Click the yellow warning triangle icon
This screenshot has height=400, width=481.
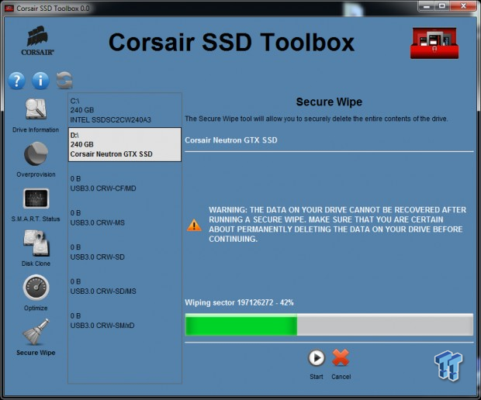194,225
